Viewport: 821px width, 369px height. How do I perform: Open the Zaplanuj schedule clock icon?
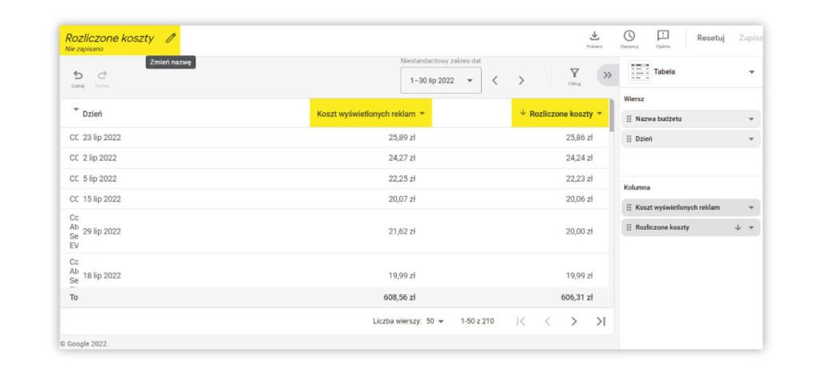pyautogui.click(x=629, y=37)
